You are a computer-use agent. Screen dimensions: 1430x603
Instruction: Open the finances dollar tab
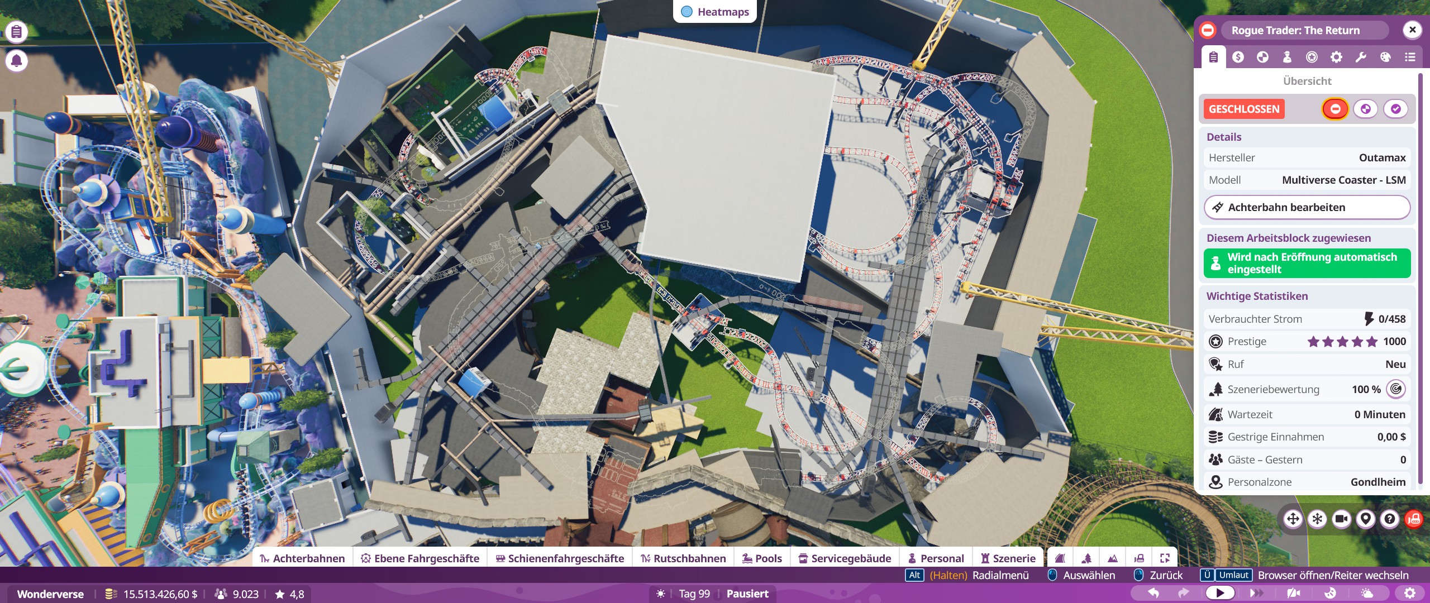tap(1238, 57)
